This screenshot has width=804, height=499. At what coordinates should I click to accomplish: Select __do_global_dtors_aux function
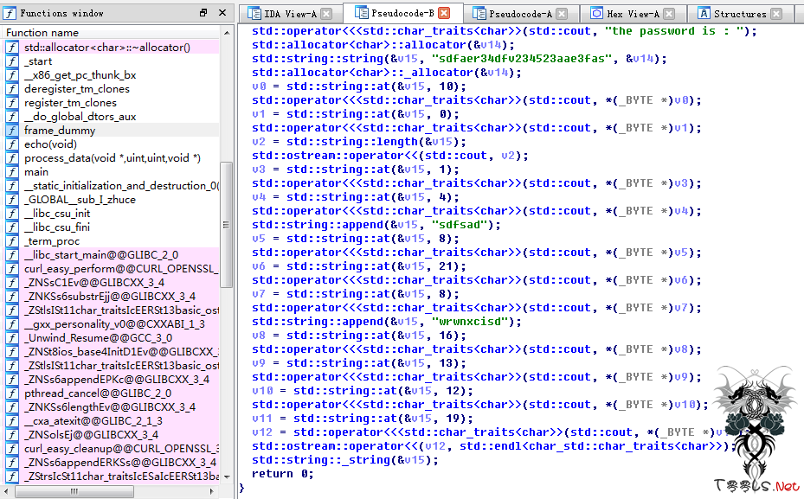[112, 116]
